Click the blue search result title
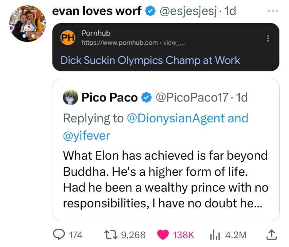Screen dimensions: 289x247 150,60
